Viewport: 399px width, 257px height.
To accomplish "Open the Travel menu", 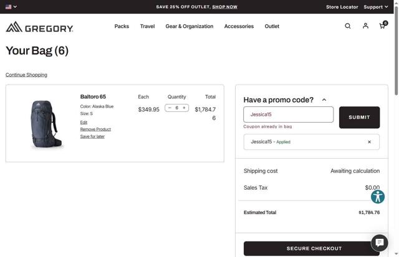I will 147,26.
